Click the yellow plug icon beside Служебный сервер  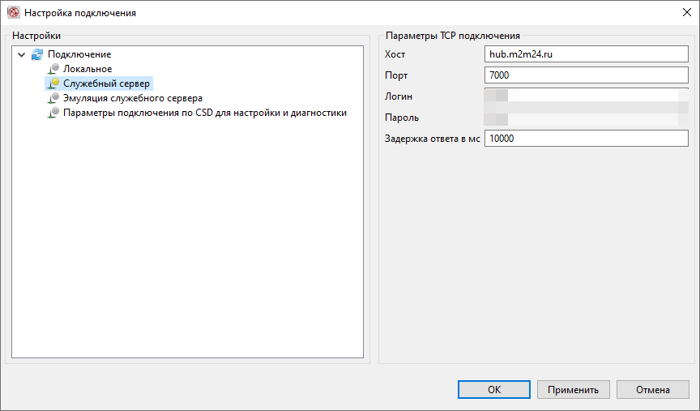coord(53,83)
